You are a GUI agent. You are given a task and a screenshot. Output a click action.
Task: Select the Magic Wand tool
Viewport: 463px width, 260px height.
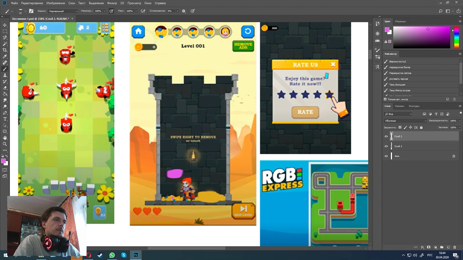tap(5, 44)
